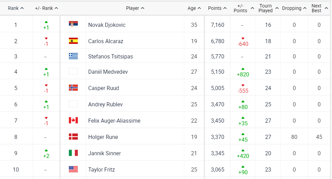Sort by Next Best column
The image size is (332, 179).
(x=319, y=8)
